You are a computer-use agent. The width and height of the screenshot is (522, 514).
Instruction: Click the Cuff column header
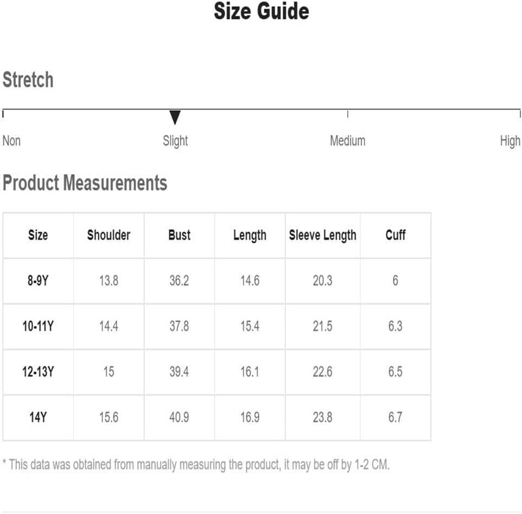pos(396,235)
